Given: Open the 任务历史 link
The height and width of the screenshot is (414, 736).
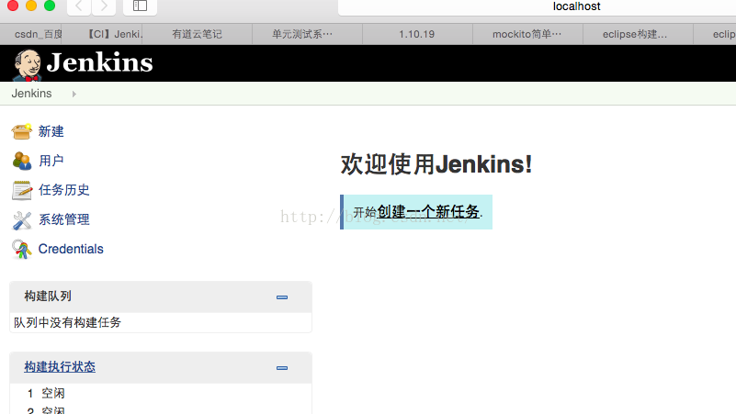Looking at the screenshot, I should tap(63, 190).
